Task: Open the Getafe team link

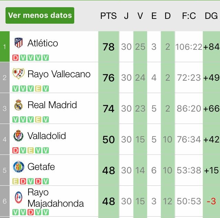Action: [x=41, y=167]
